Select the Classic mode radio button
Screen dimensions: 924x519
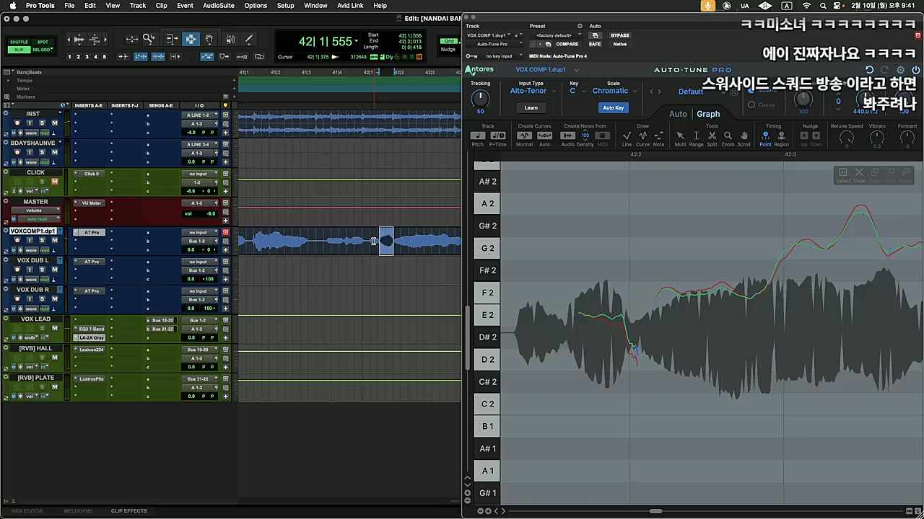pyautogui.click(x=751, y=105)
